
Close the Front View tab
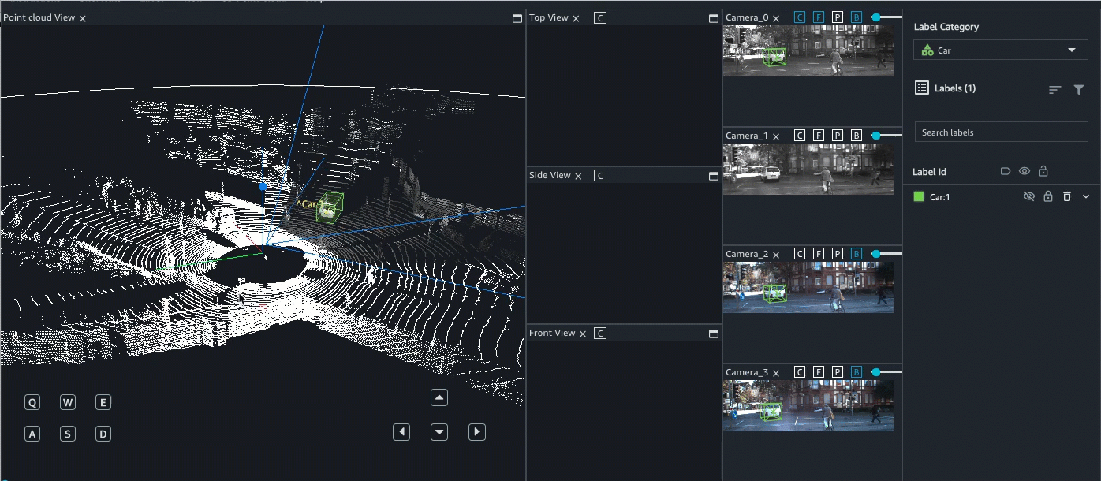[x=583, y=334]
